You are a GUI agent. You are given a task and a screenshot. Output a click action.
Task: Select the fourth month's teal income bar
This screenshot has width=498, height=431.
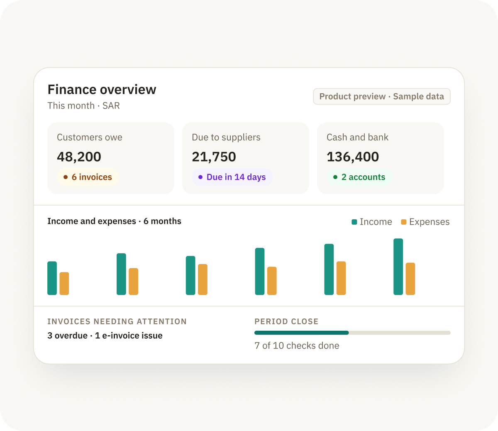pos(260,271)
